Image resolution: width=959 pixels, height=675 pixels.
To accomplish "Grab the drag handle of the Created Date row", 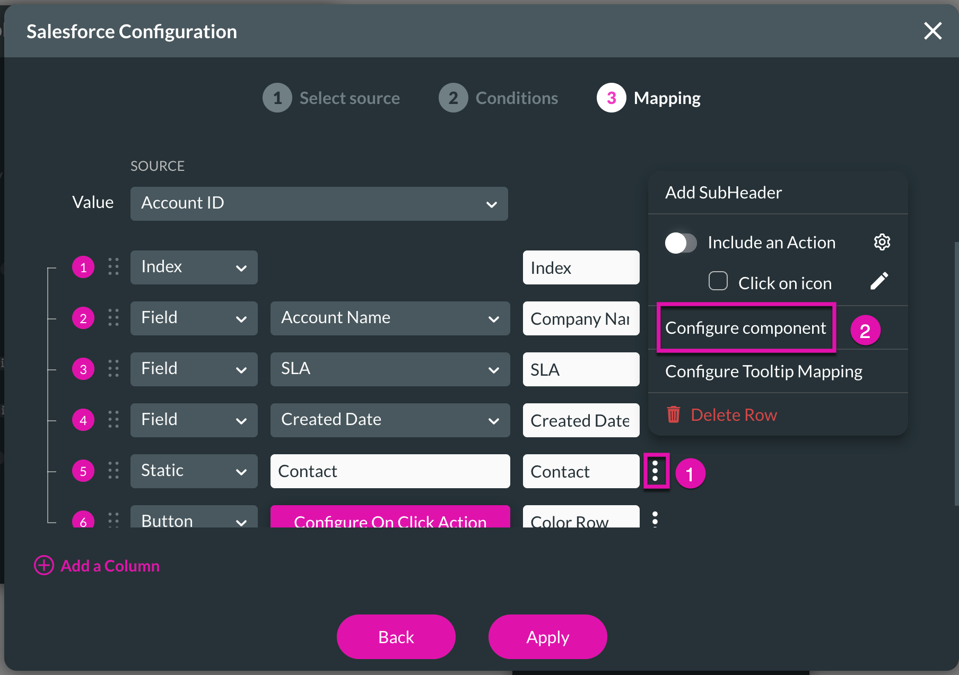I will point(114,419).
